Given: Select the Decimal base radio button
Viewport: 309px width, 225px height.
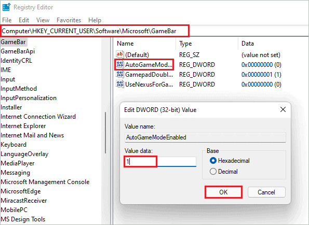Looking at the screenshot, I should point(213,172).
